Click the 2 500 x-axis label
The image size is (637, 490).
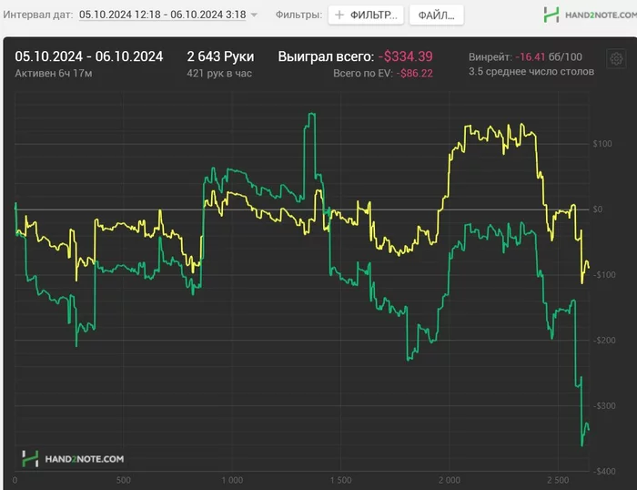[x=558, y=480]
